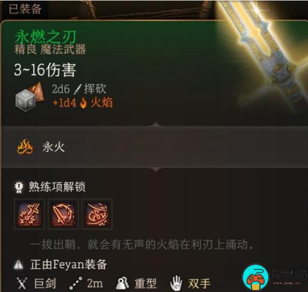Viewport: 308px width, 292px height.
Task: Click the 永火 flame icon
Action: (25, 147)
